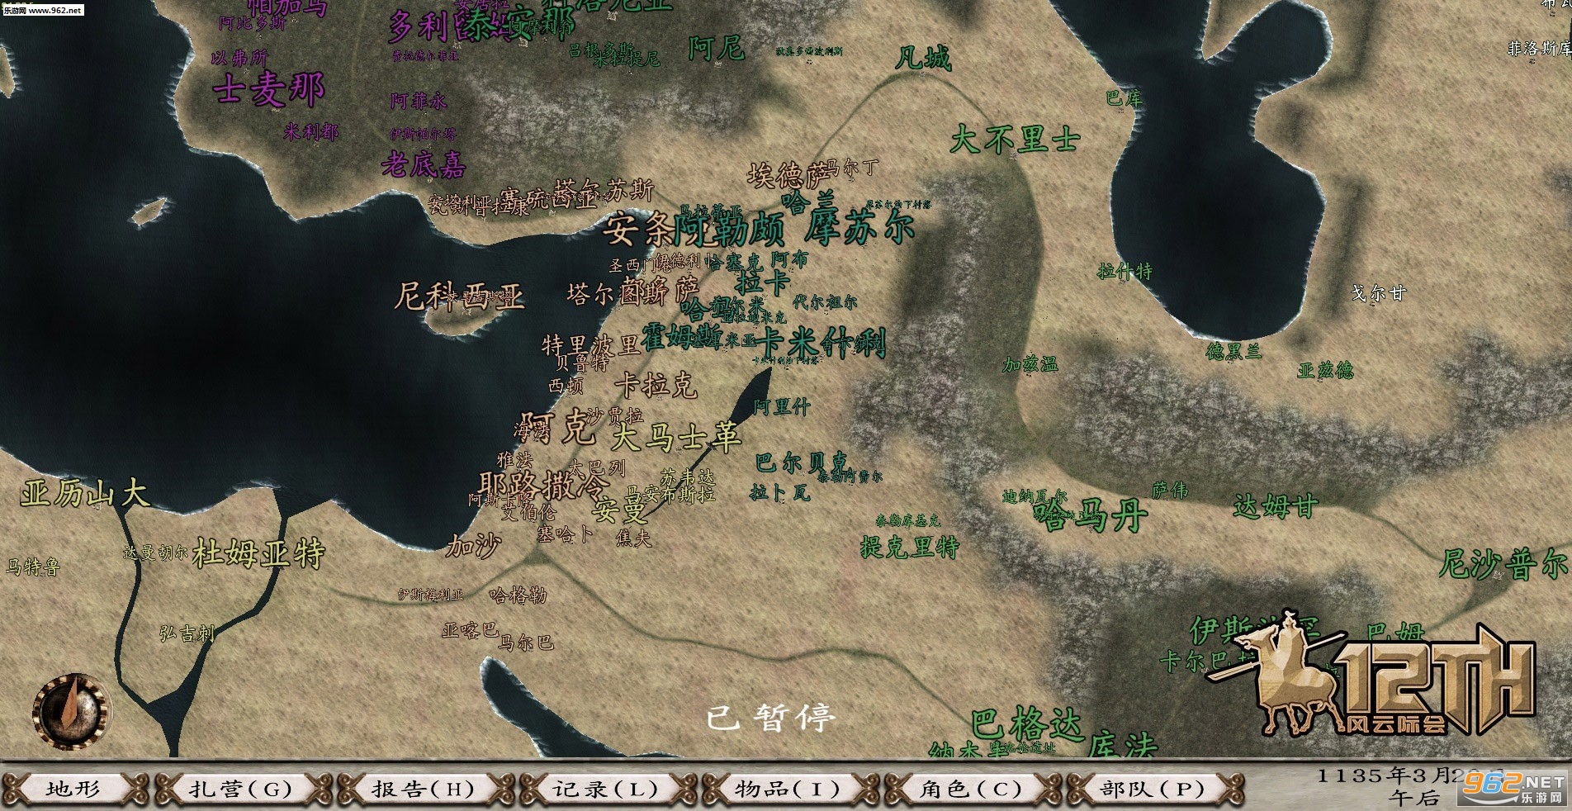Click the 阿里什 label
Screen dimensions: 1572x811
[x=782, y=406]
